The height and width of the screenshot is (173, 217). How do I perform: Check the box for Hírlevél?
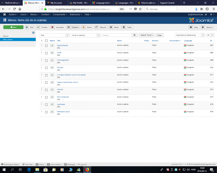click(x=46, y=90)
